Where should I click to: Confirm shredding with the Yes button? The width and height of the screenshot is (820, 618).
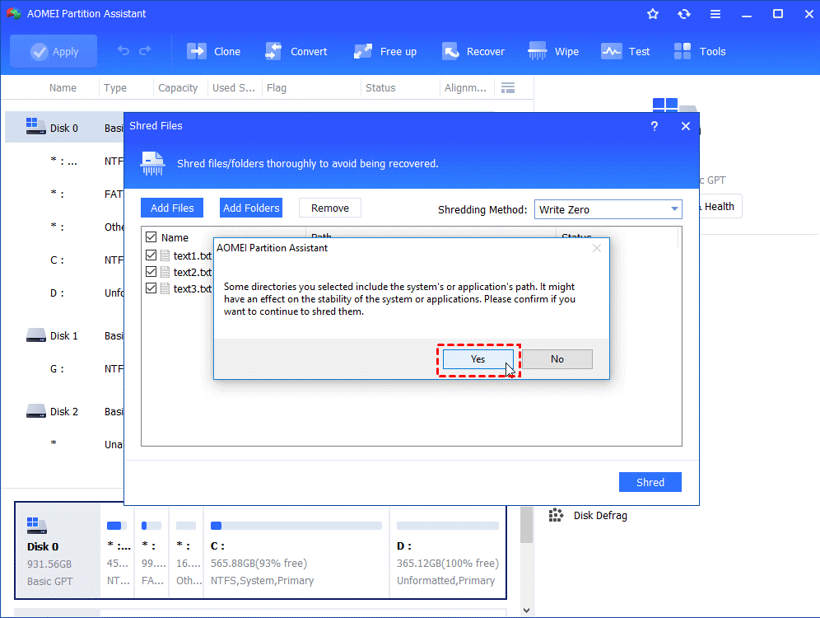[478, 359]
